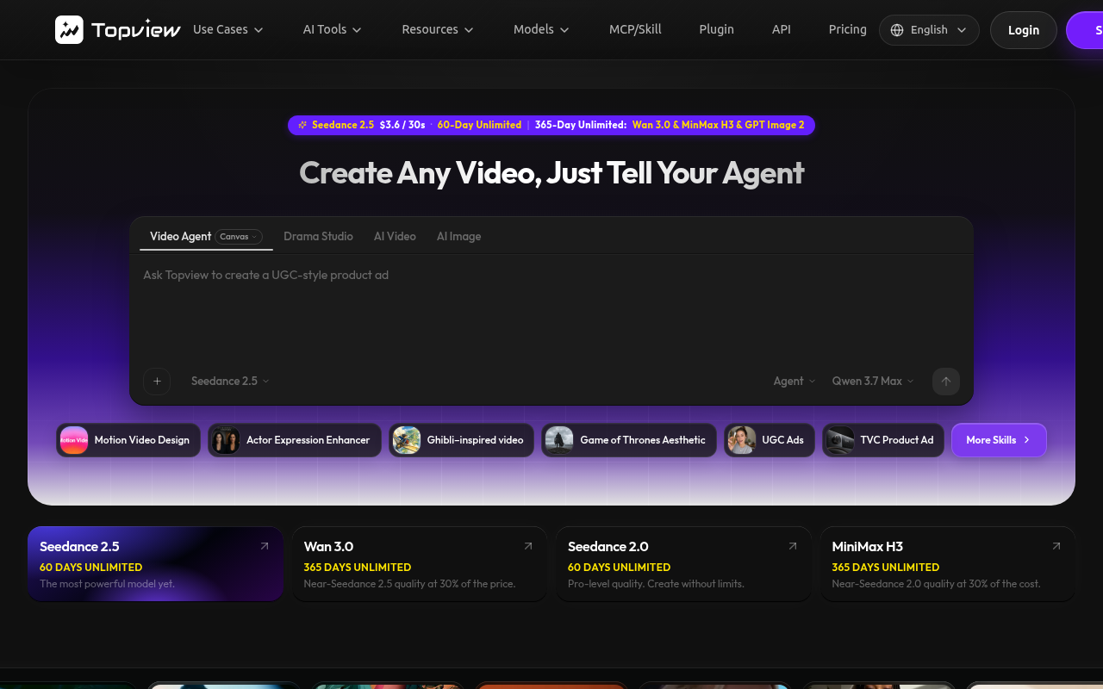The image size is (1103, 689).
Task: Click the Actor Expression Enhancer thumbnail icon
Action: click(226, 440)
